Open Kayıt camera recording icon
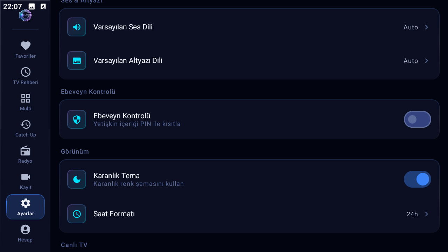Viewport: 448px width, 252px height. pyautogui.click(x=26, y=177)
